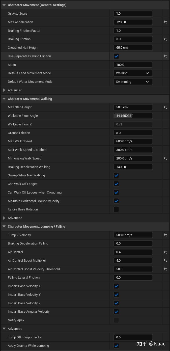This screenshot has height=351, width=170.
Task: Click the Walkable Floor Angle slider field
Action: pos(133,116)
